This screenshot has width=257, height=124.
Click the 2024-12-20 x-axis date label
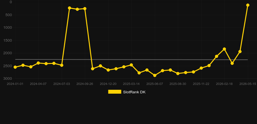(108, 84)
